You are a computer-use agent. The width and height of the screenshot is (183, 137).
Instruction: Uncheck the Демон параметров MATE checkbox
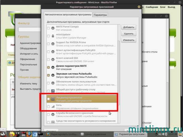[x=48, y=67]
